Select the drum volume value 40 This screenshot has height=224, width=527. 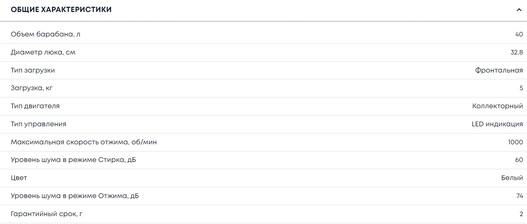(x=519, y=34)
